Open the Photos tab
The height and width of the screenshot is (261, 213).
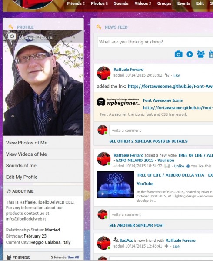(x=99, y=3)
